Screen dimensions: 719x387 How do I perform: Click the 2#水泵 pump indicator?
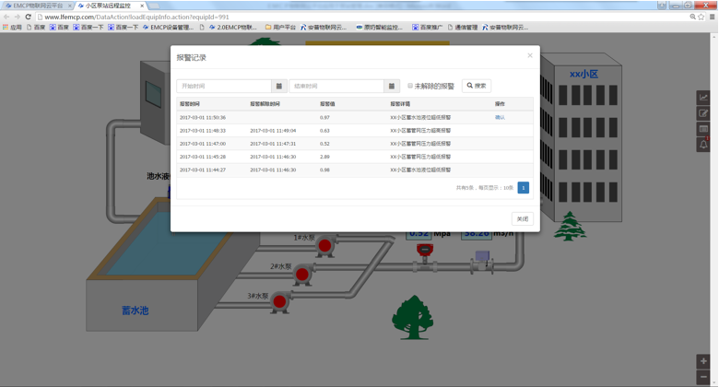tap(302, 275)
